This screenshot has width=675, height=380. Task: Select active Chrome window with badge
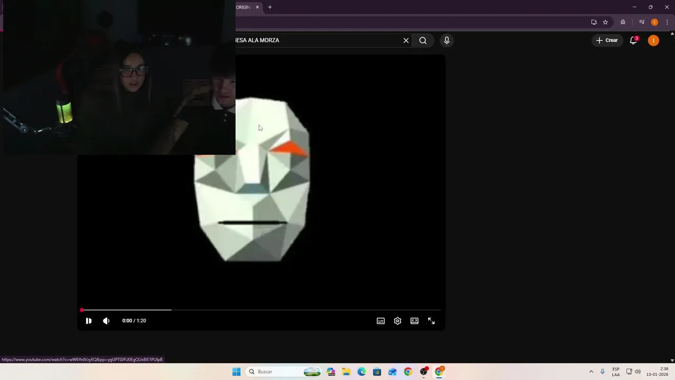point(439,372)
